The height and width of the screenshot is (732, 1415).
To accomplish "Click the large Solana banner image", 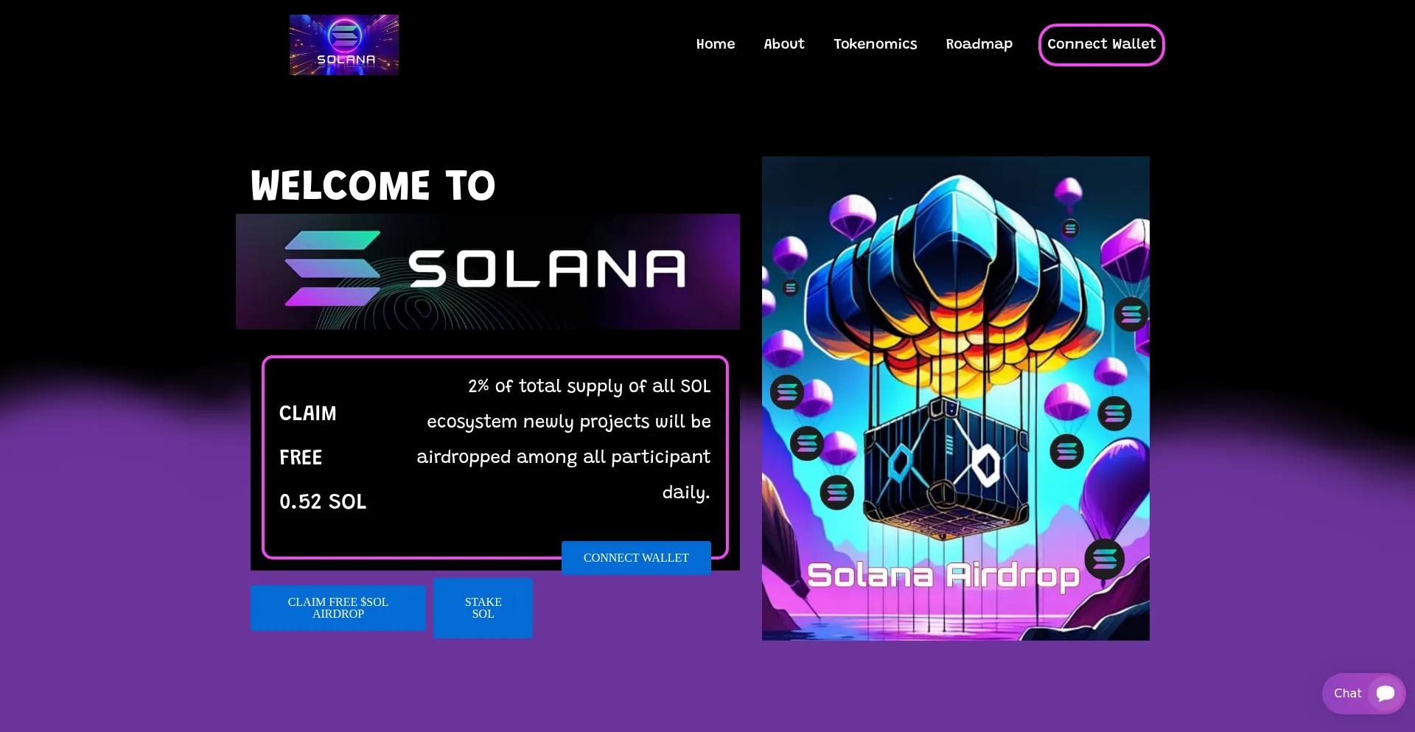I will tap(488, 271).
